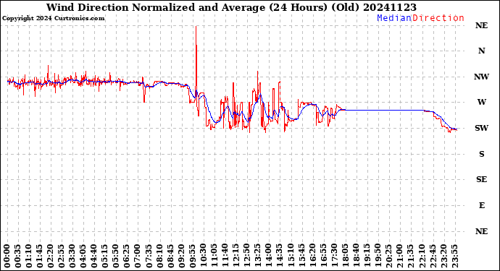Click the 14:00 time label
This screenshot has height=271, width=500.
269,256
